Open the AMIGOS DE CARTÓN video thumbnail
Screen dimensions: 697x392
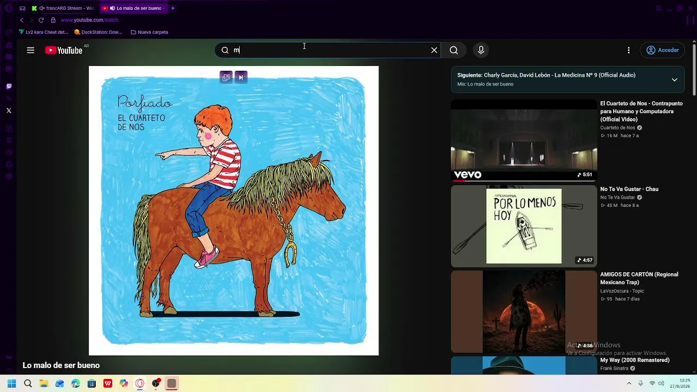click(524, 311)
